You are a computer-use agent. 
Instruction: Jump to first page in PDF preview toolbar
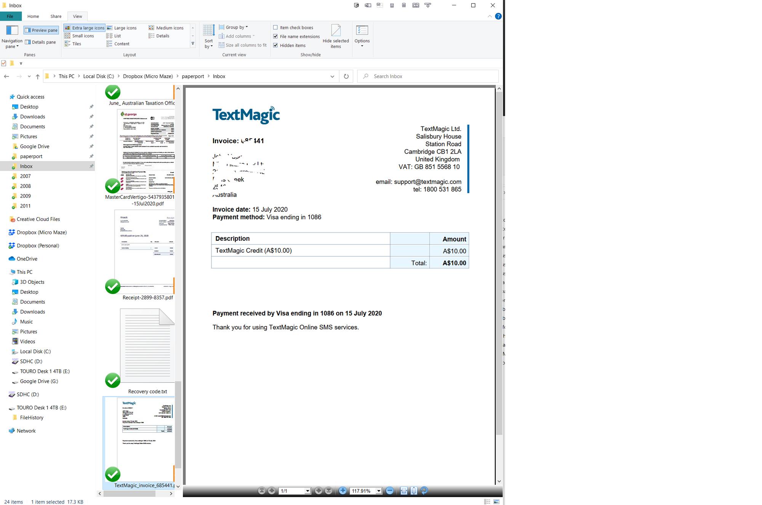(x=261, y=491)
